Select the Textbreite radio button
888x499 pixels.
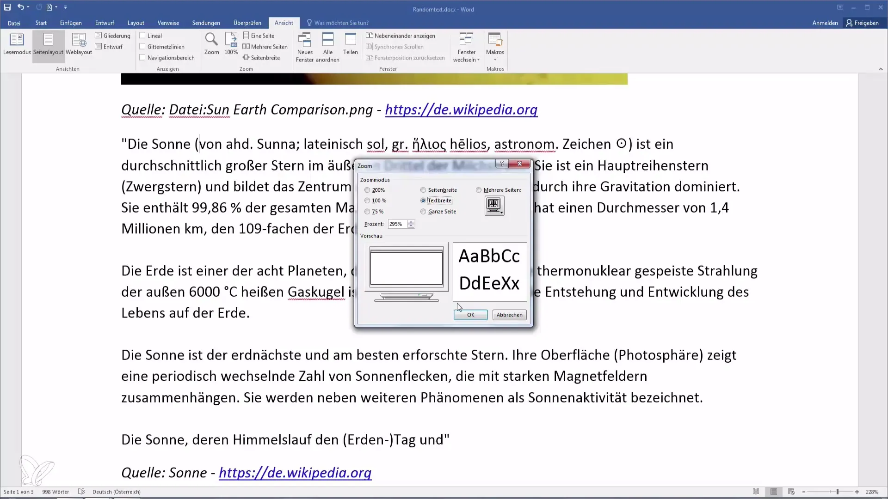(x=423, y=201)
